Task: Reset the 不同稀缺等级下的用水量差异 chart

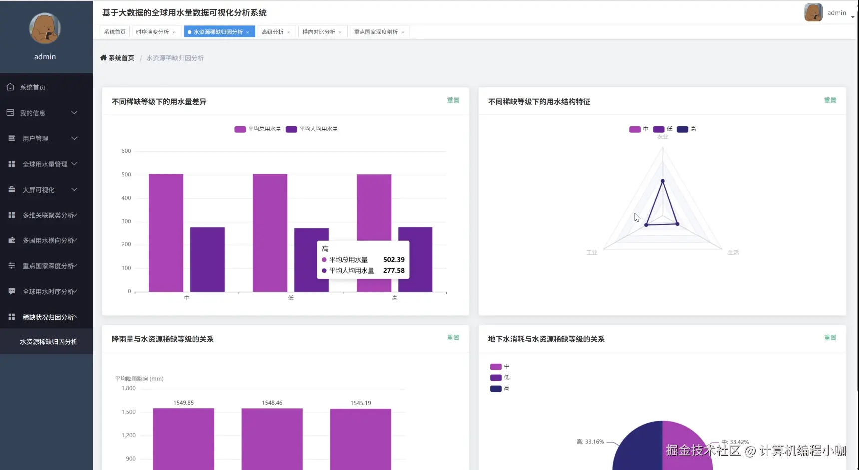Action: tap(453, 100)
